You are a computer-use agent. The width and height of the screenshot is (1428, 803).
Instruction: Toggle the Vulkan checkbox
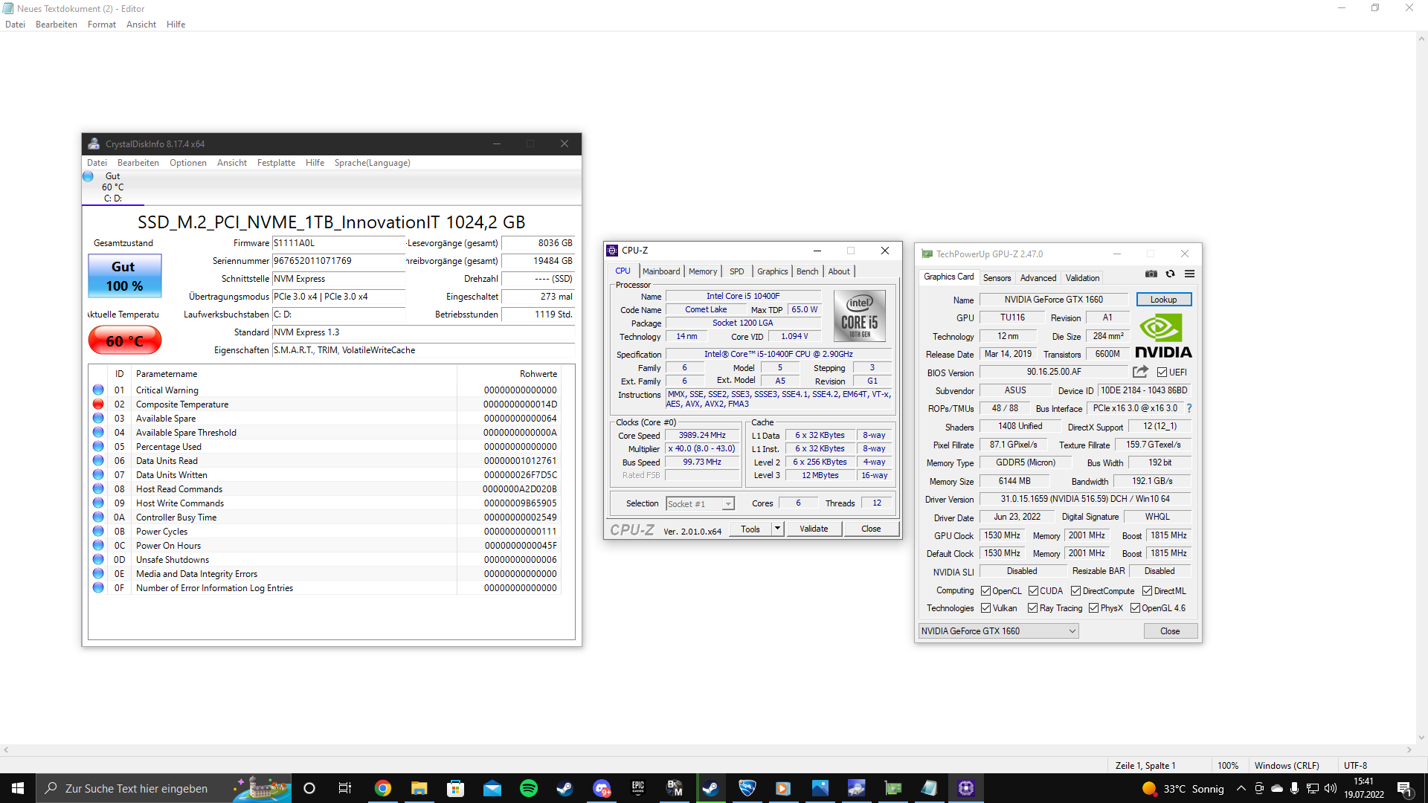coord(985,608)
